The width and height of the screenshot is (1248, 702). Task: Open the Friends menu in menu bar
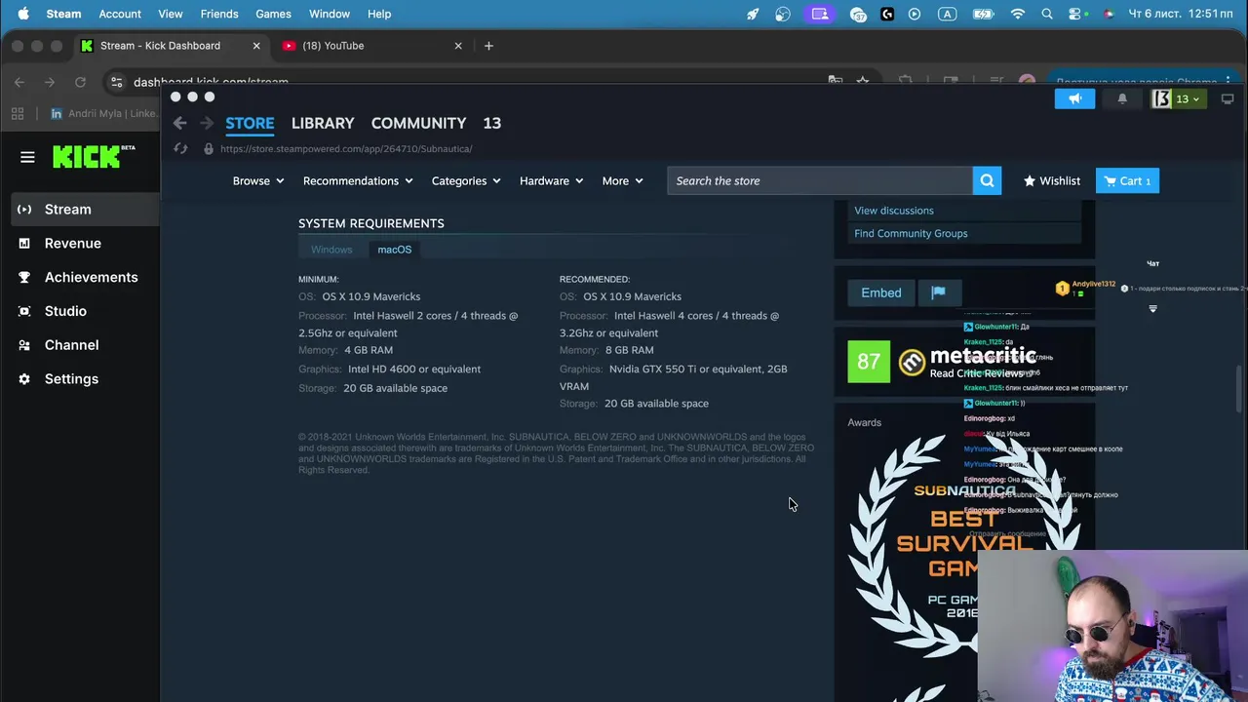pyautogui.click(x=219, y=14)
